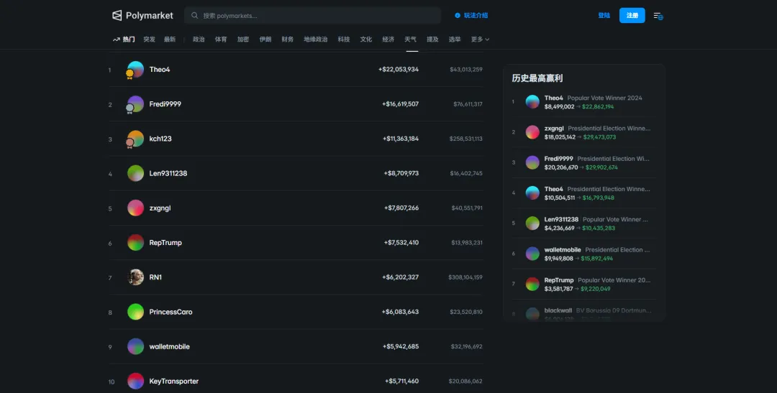Image resolution: width=777 pixels, height=393 pixels.
Task: Open the 地缘政治 category
Action: pyautogui.click(x=316, y=39)
